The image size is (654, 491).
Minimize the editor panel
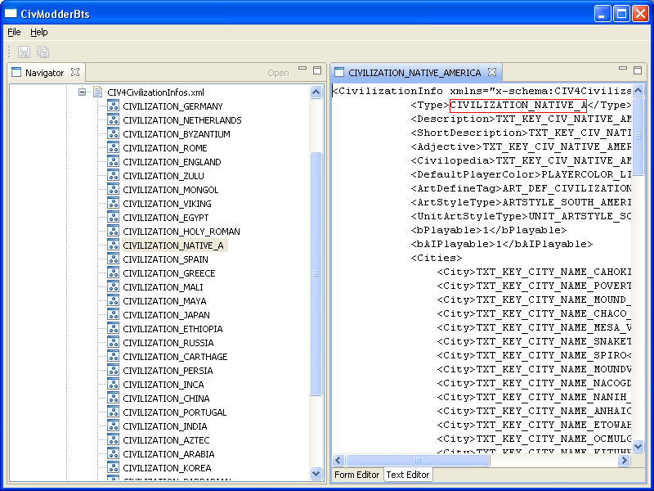click(x=623, y=69)
